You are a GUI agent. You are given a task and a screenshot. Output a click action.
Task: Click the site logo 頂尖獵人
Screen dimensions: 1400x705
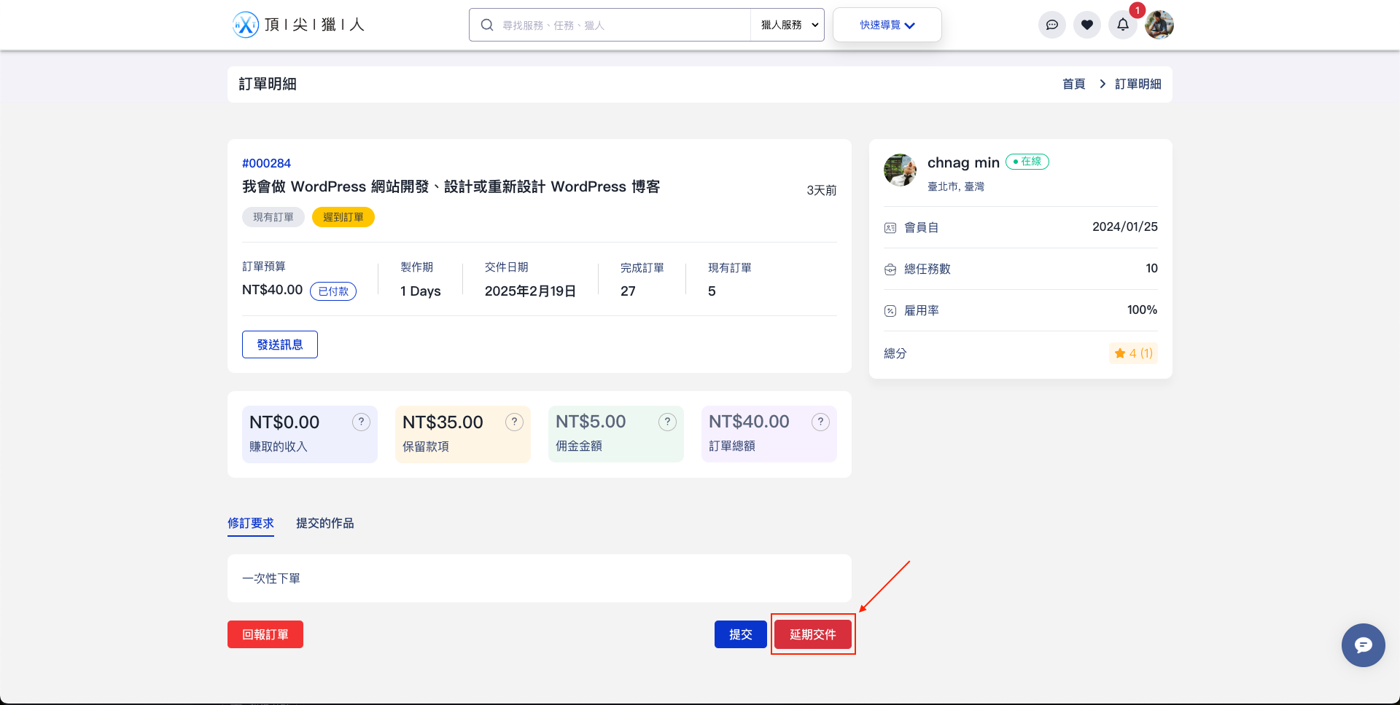coord(298,25)
